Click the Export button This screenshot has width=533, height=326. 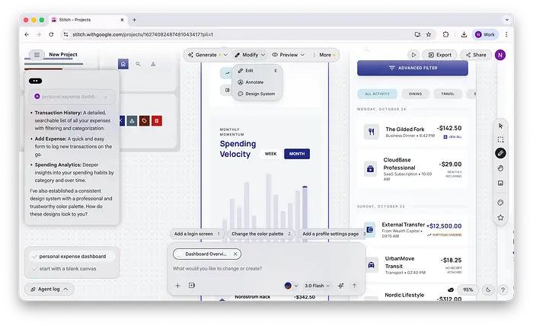[439, 55]
